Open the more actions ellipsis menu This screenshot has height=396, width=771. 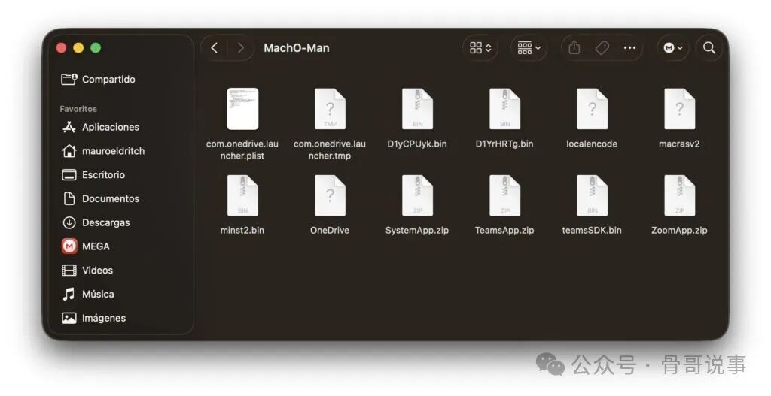[x=629, y=47]
